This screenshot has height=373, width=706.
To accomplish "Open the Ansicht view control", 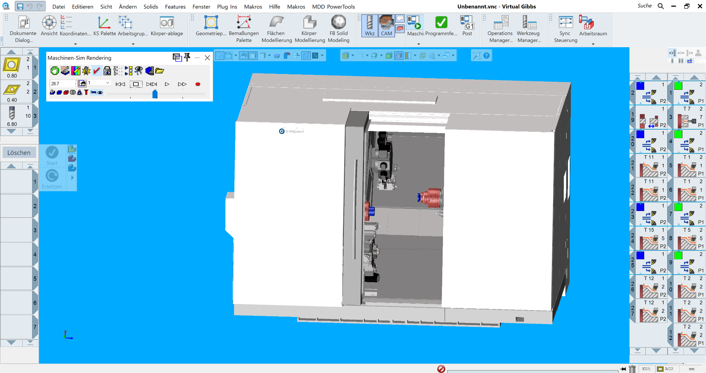I will (x=49, y=26).
